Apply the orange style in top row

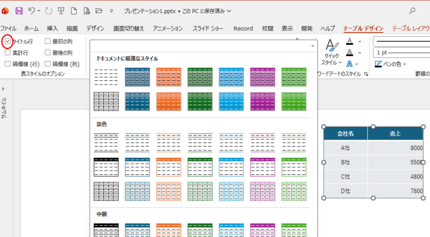169,77
